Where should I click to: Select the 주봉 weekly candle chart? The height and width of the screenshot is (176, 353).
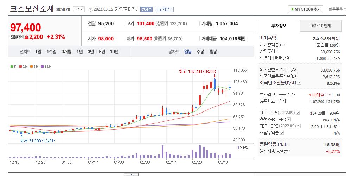[200, 52]
